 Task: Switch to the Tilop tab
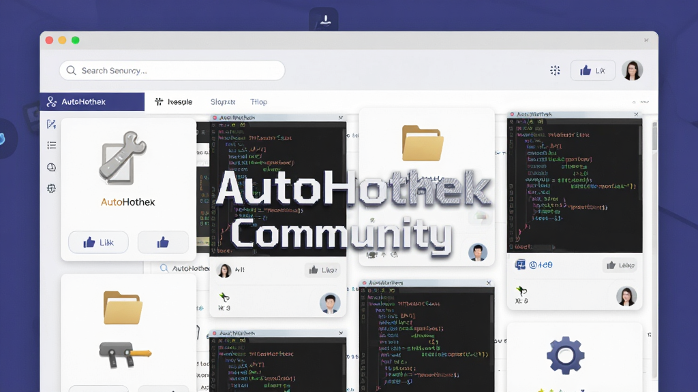[258, 102]
